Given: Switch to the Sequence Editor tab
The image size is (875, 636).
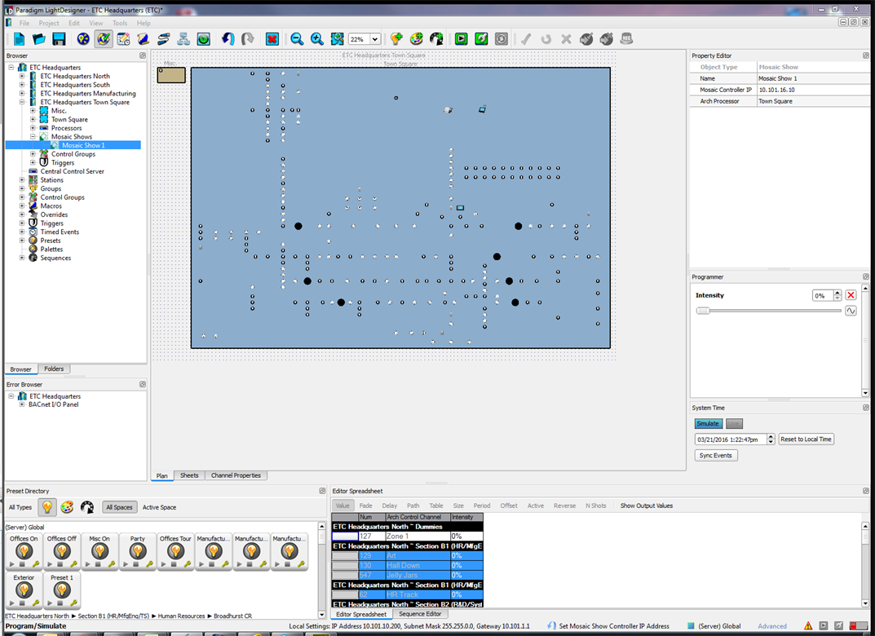Looking at the screenshot, I should coord(420,614).
